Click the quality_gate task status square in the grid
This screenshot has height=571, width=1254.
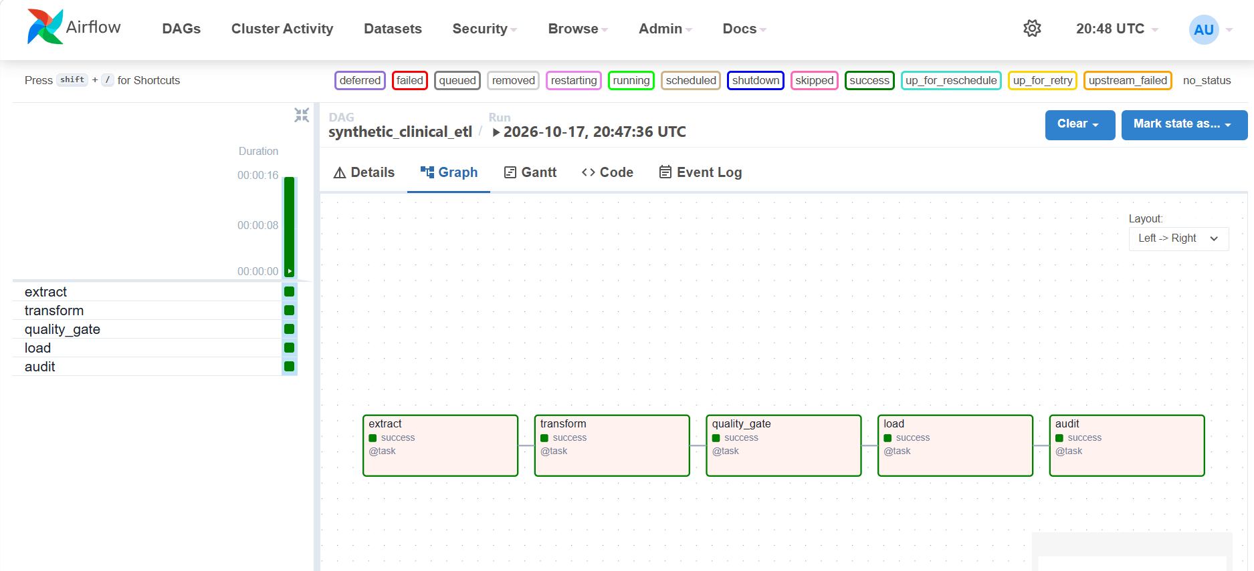[x=290, y=329]
